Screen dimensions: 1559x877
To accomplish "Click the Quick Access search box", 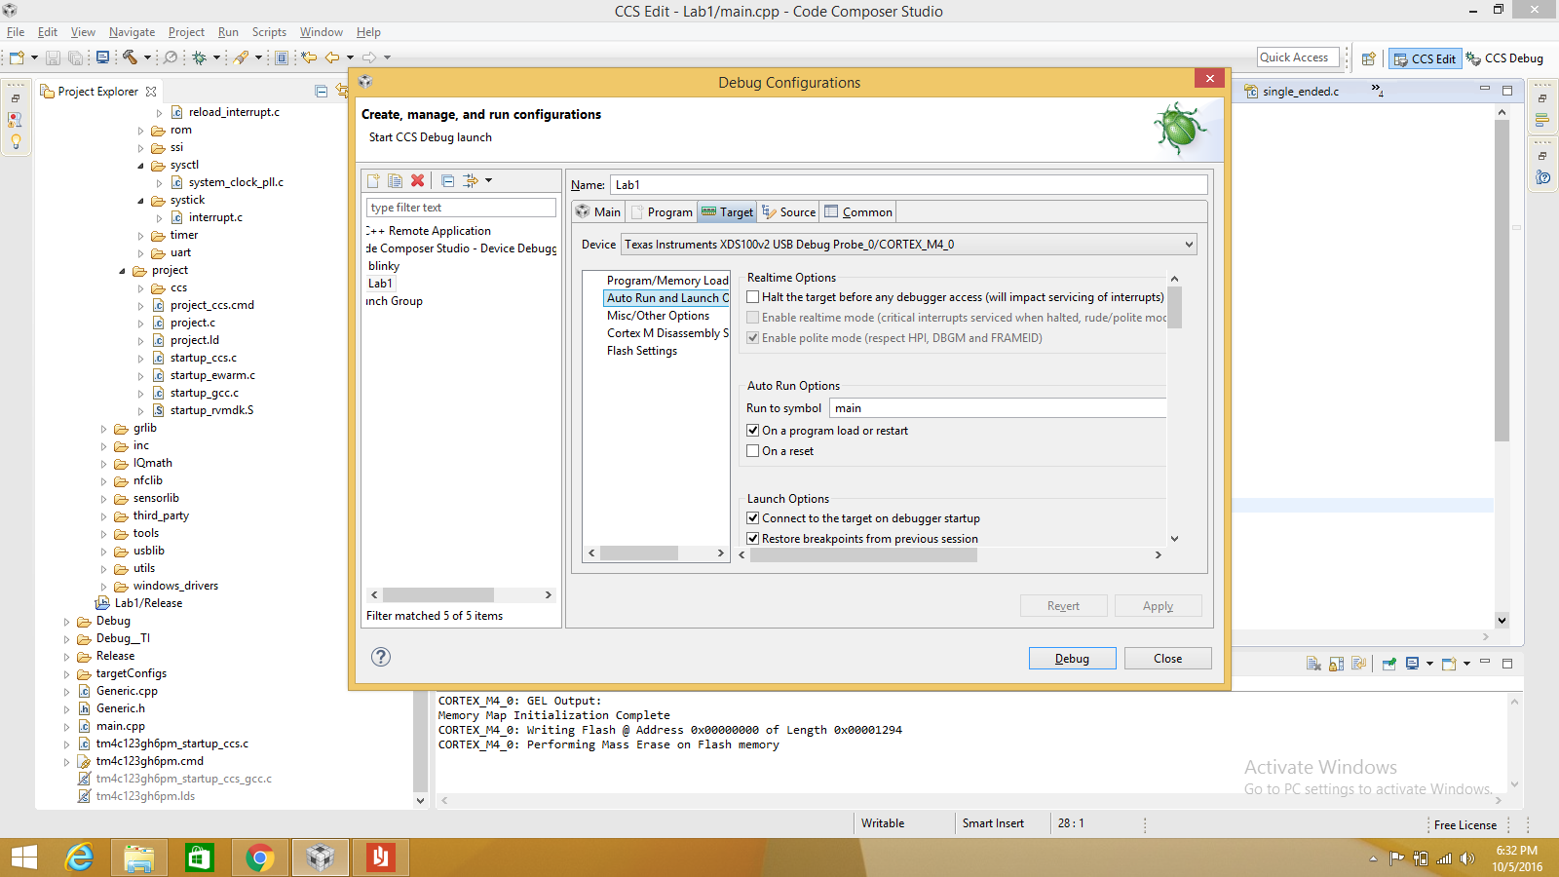I will [1298, 57].
